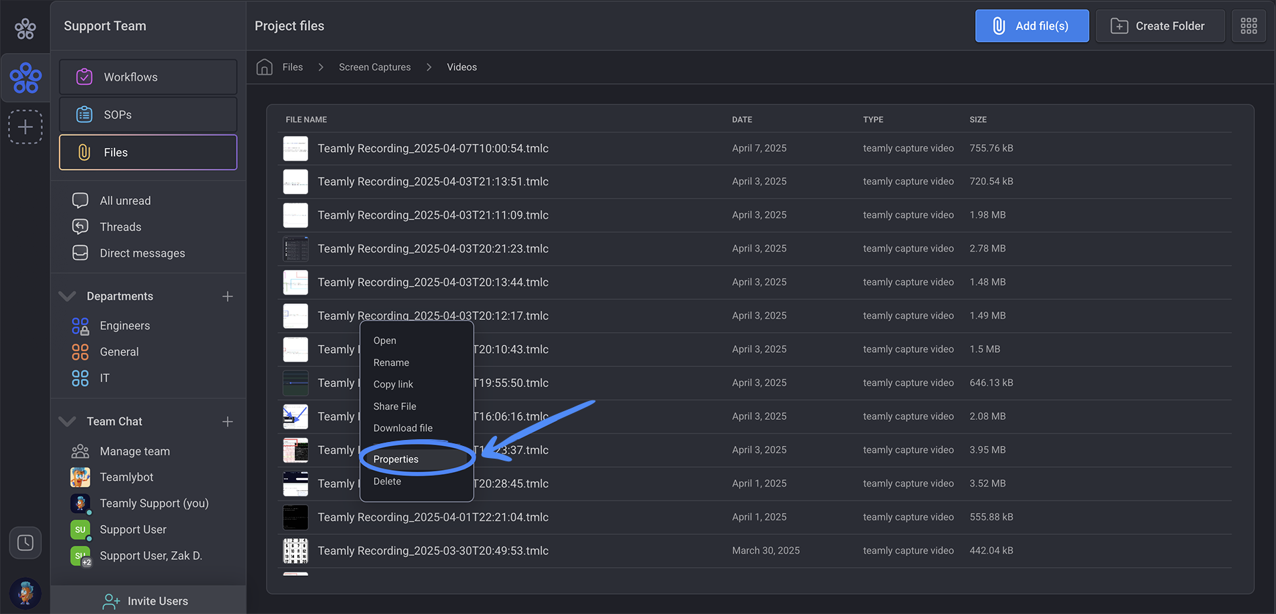Click the DATE column header
This screenshot has height=614, width=1276.
tap(741, 119)
